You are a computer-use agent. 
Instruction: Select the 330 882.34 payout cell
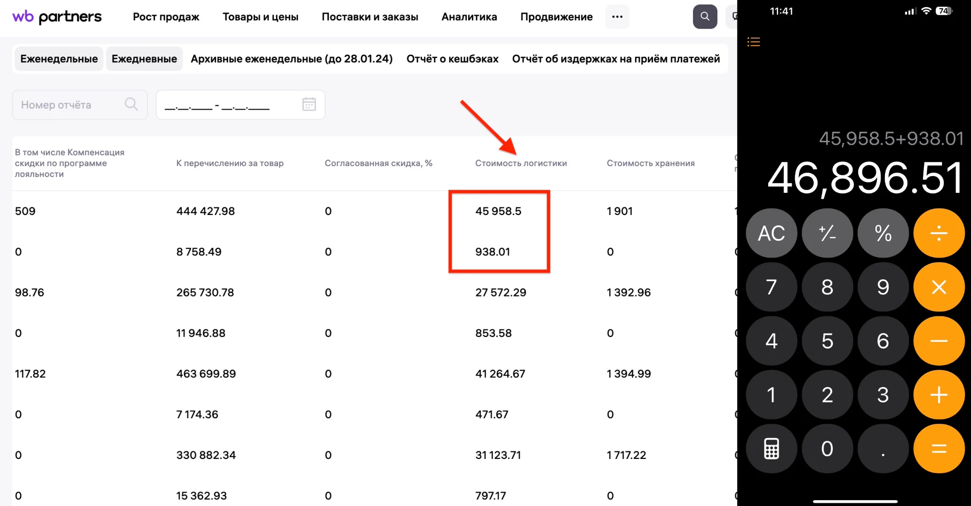(206, 455)
